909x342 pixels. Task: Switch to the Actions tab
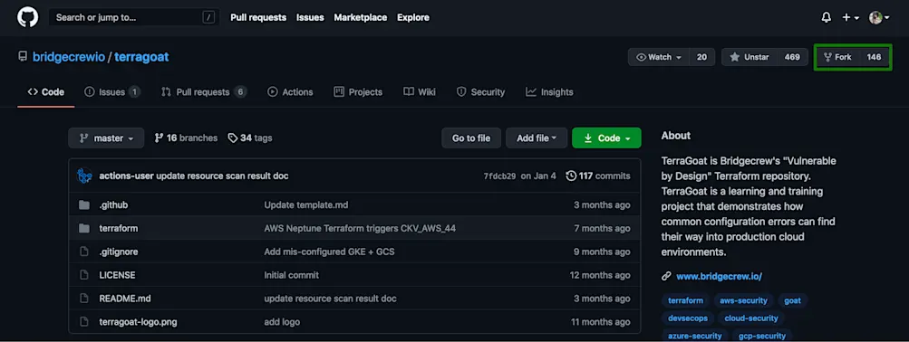pos(290,91)
